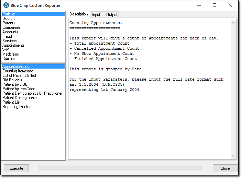This screenshot has width=241, height=178.
Task: Click the Blue Chip app icon in title bar
Action: click(6, 5)
